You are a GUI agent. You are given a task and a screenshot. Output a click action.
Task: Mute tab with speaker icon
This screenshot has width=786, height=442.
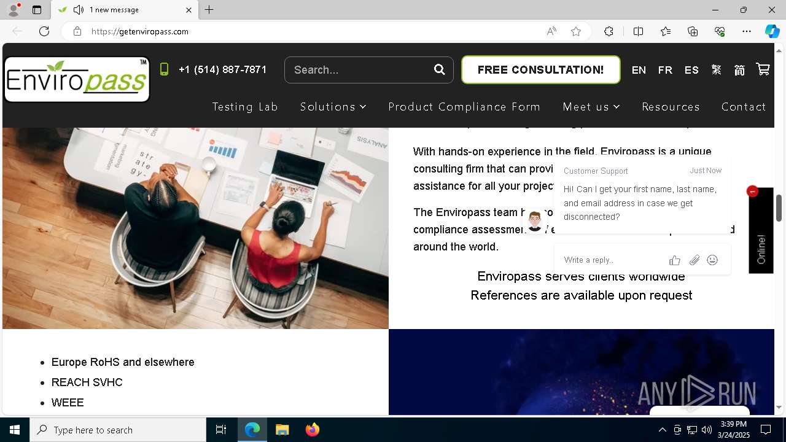[x=79, y=10]
